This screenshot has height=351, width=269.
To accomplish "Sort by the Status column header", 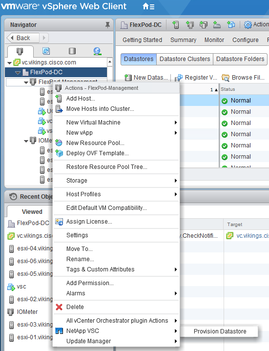I will coord(245,89).
